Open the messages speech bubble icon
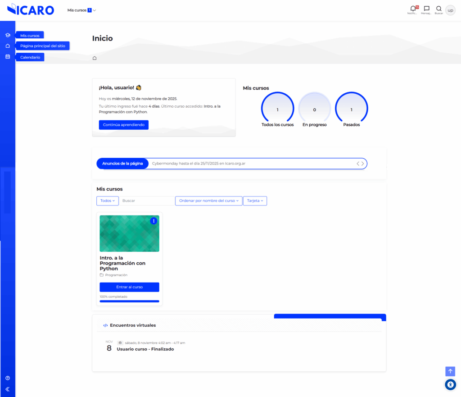461x397 pixels. click(426, 9)
